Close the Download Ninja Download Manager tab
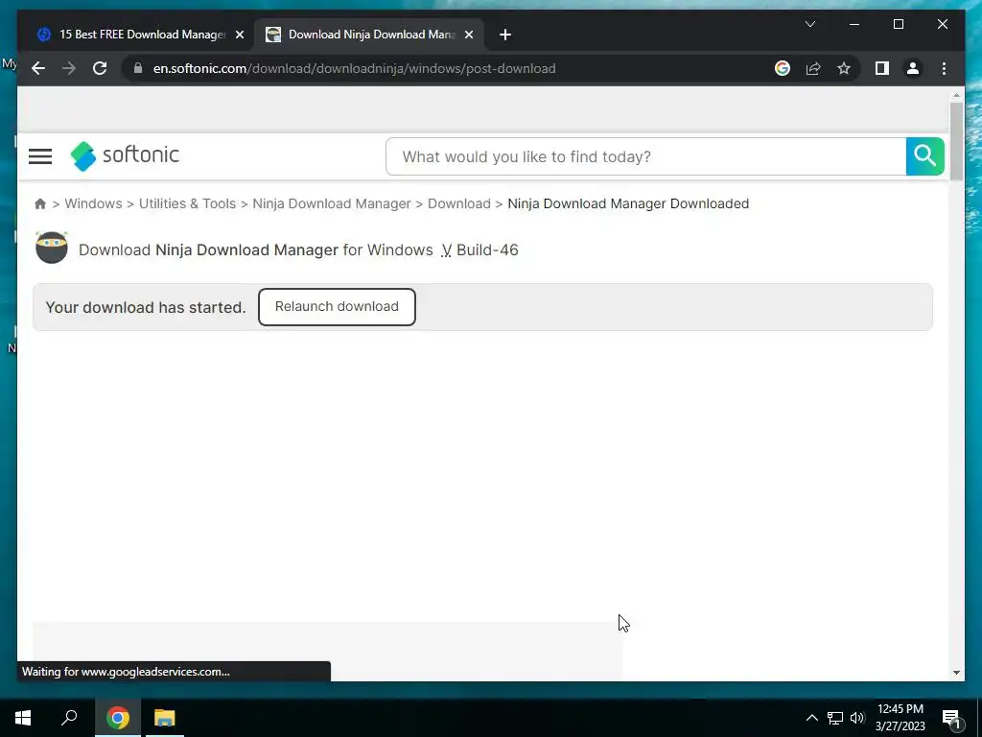Image resolution: width=982 pixels, height=737 pixels. tap(468, 35)
